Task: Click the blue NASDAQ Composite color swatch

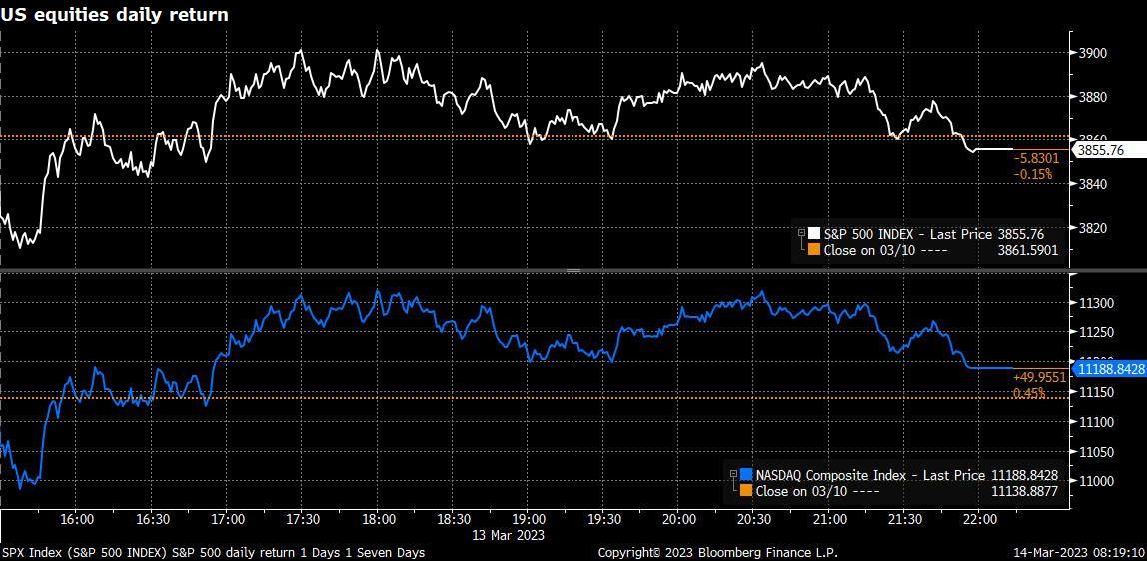Action: click(x=747, y=475)
